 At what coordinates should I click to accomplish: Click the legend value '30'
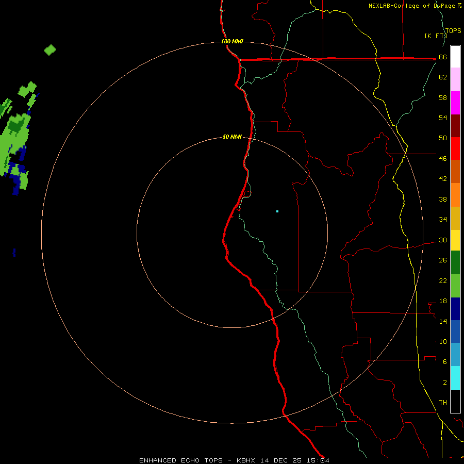click(x=443, y=240)
